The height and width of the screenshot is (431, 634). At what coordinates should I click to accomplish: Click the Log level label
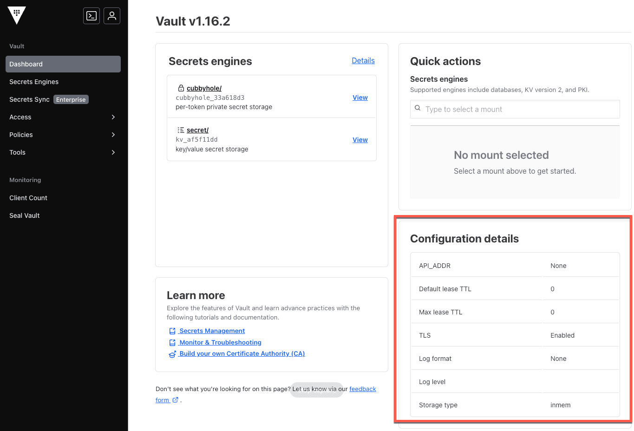(x=432, y=382)
